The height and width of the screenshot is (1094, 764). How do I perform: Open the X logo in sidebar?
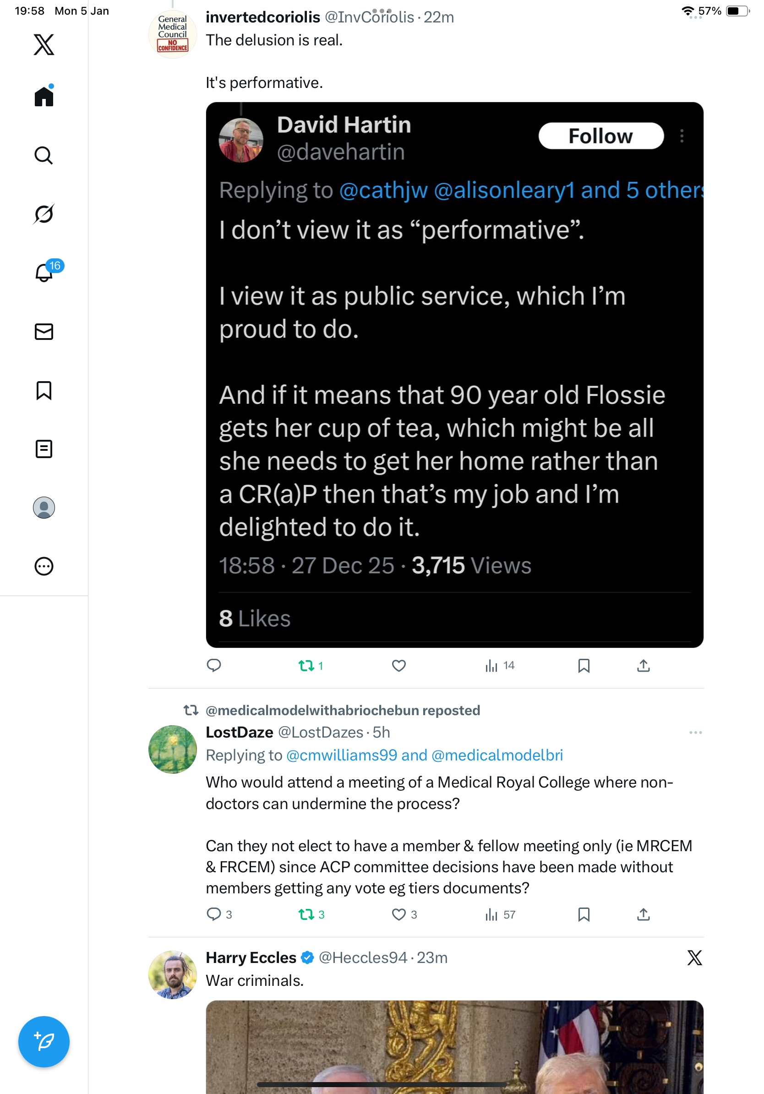44,45
